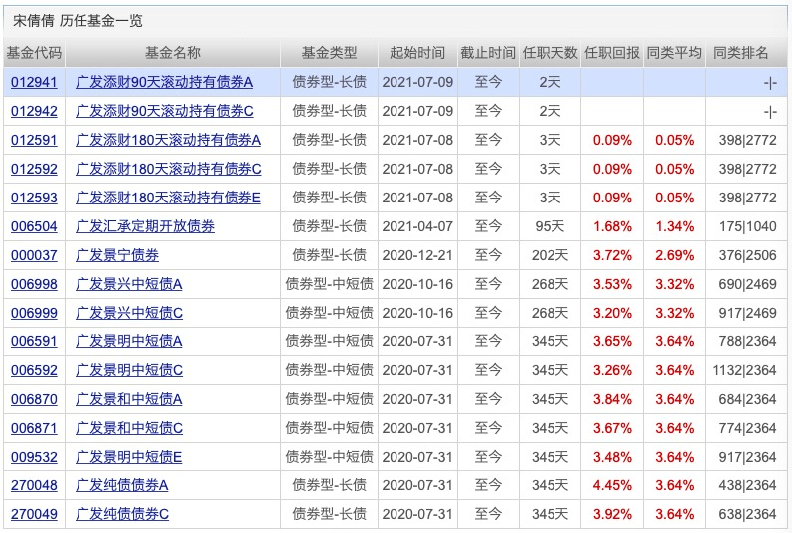Open fund code 006870 link

point(34,399)
